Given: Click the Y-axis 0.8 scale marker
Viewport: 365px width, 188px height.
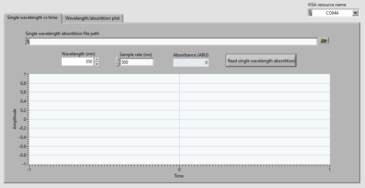Looking at the screenshot, I should click(x=23, y=83).
